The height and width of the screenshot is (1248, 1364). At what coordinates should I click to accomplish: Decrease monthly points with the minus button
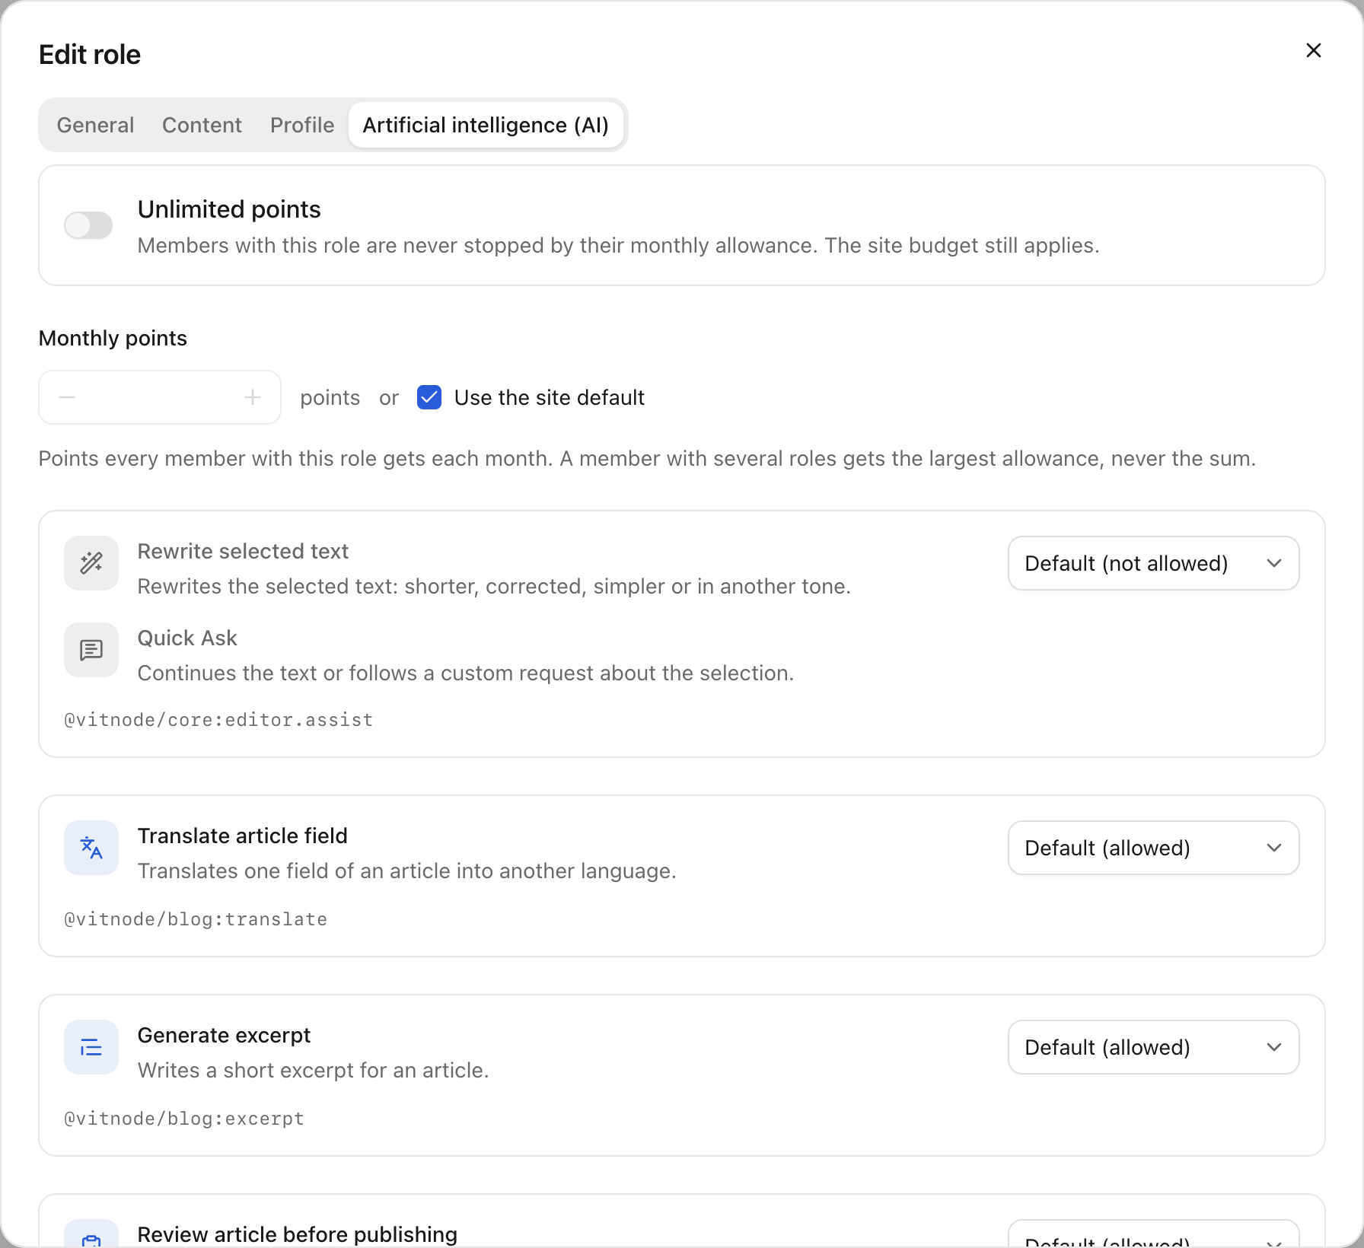coord(67,397)
